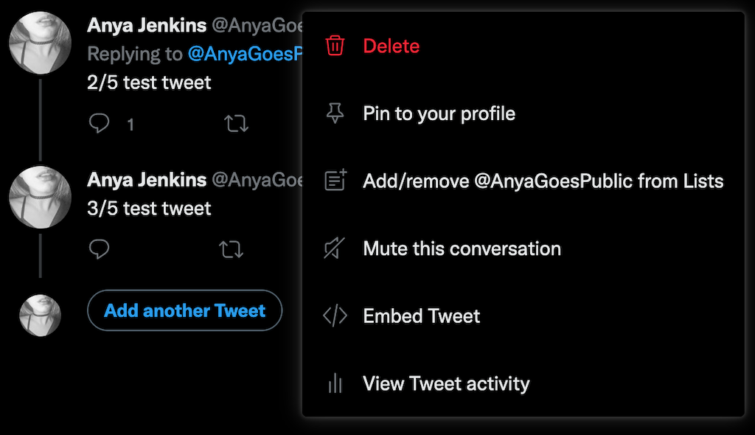Click the Lists add/remove icon
Image resolution: width=755 pixels, height=435 pixels.
pos(335,181)
